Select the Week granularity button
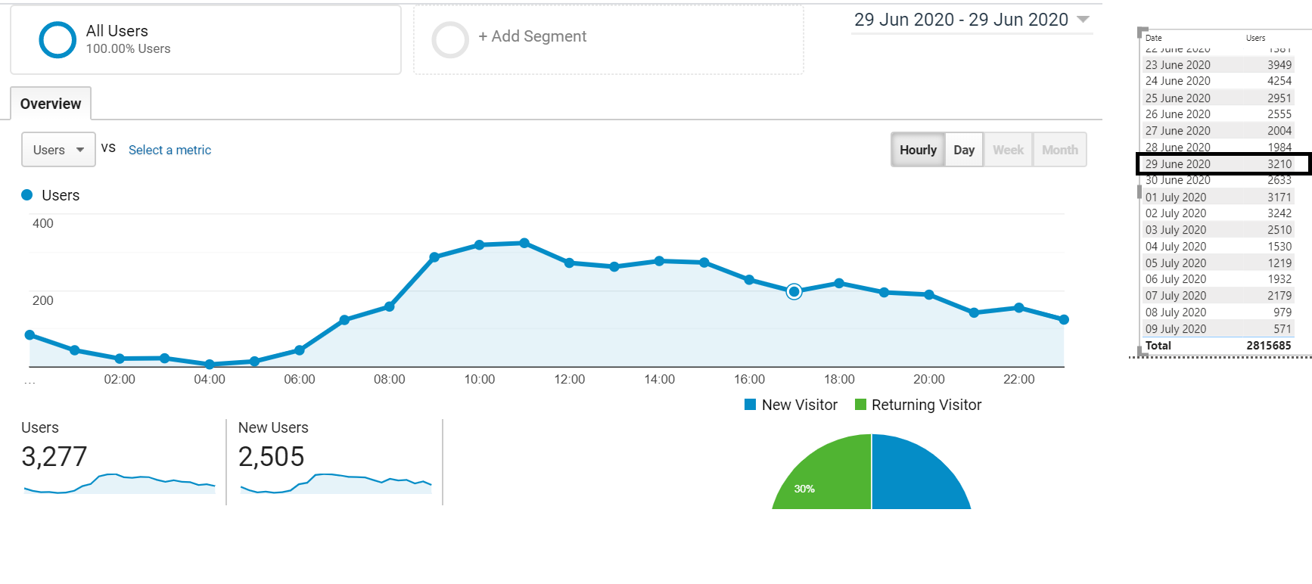This screenshot has width=1312, height=584. [x=1008, y=150]
